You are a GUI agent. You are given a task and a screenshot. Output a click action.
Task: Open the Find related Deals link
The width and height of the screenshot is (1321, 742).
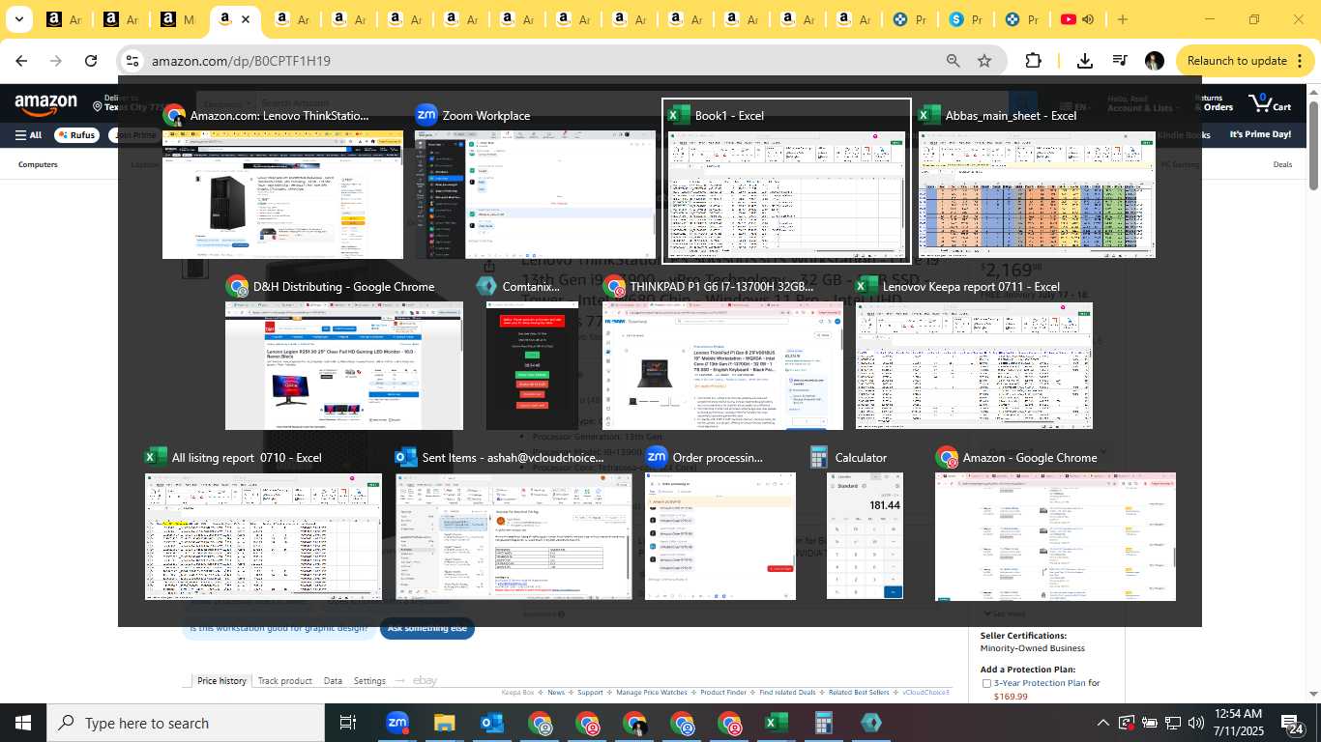(x=787, y=693)
